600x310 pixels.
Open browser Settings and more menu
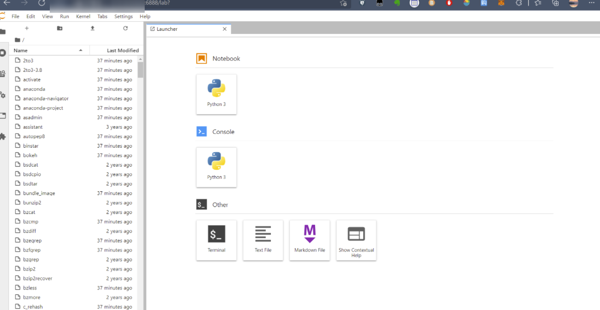(x=592, y=3)
